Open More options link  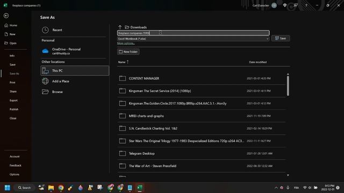click(126, 43)
